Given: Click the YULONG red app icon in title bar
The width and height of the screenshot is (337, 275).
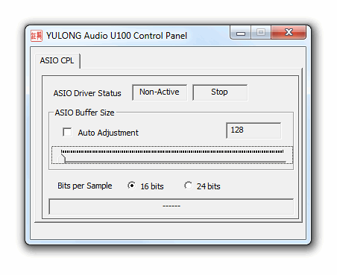Looking at the screenshot, I should pos(37,36).
